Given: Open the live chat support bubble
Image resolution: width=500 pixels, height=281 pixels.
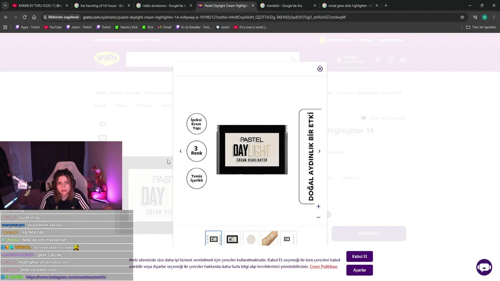Looking at the screenshot, I should [484, 267].
